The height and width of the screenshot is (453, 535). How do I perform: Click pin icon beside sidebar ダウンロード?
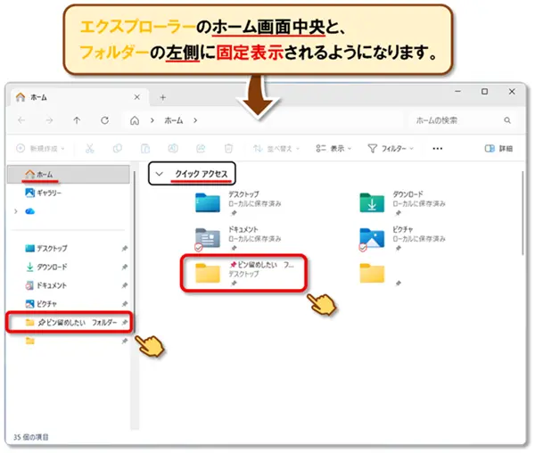(x=125, y=267)
